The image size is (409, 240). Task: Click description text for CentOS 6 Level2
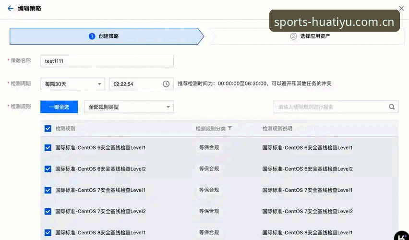307,169
